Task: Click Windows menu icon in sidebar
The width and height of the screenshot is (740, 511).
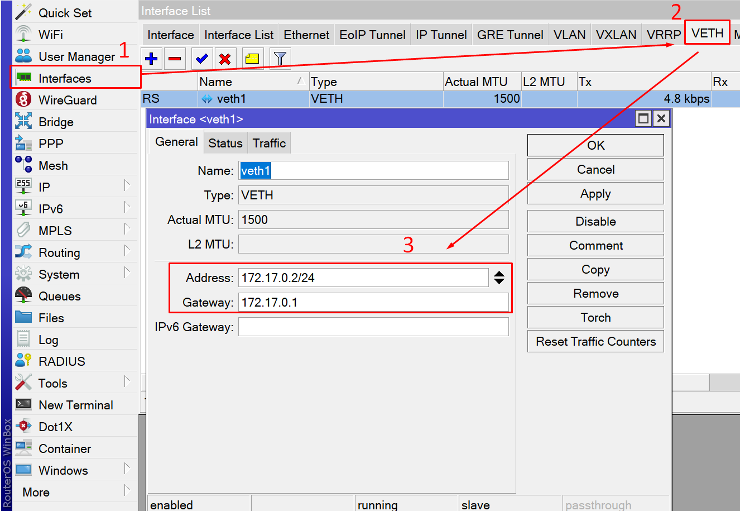Action: (x=23, y=470)
